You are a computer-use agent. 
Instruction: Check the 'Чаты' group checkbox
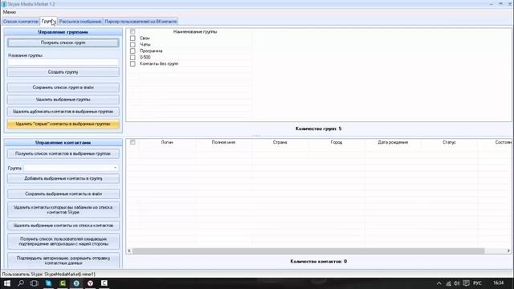pyautogui.click(x=133, y=44)
